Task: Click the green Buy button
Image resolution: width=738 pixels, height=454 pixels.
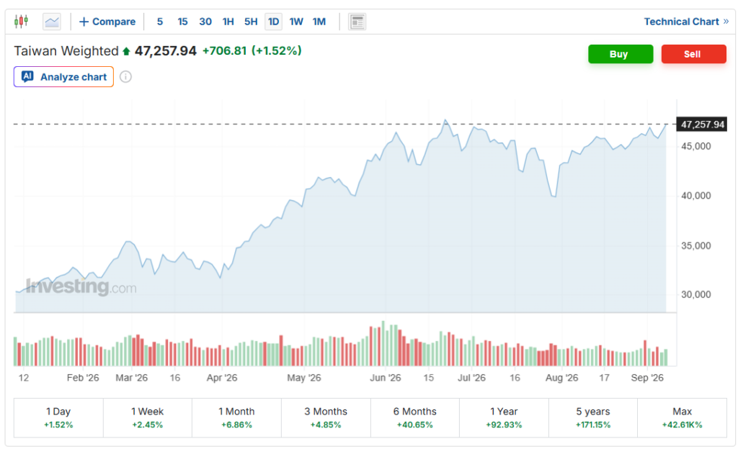Action: tap(621, 54)
